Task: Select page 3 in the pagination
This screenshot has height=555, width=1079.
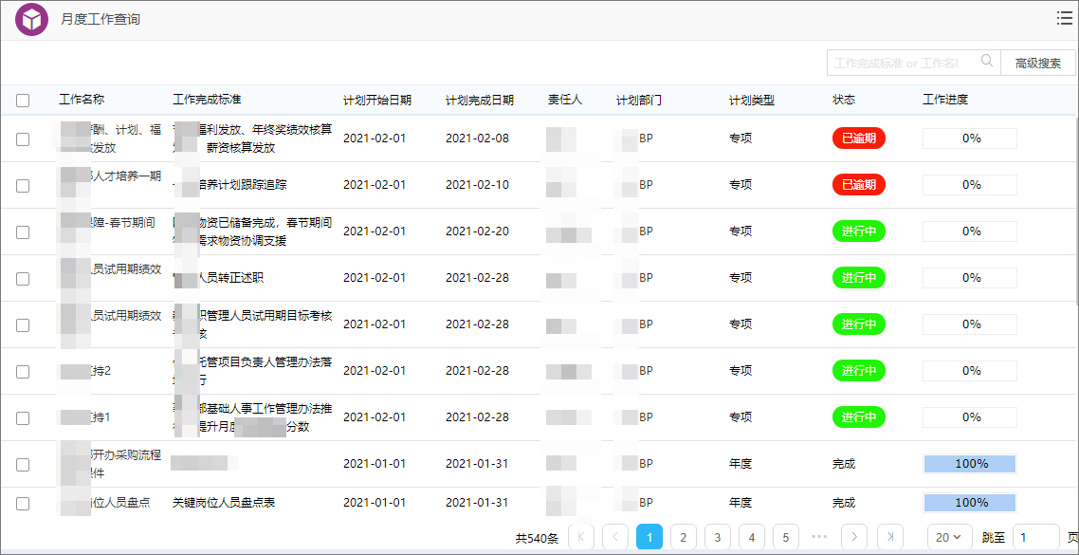Action: 718,537
